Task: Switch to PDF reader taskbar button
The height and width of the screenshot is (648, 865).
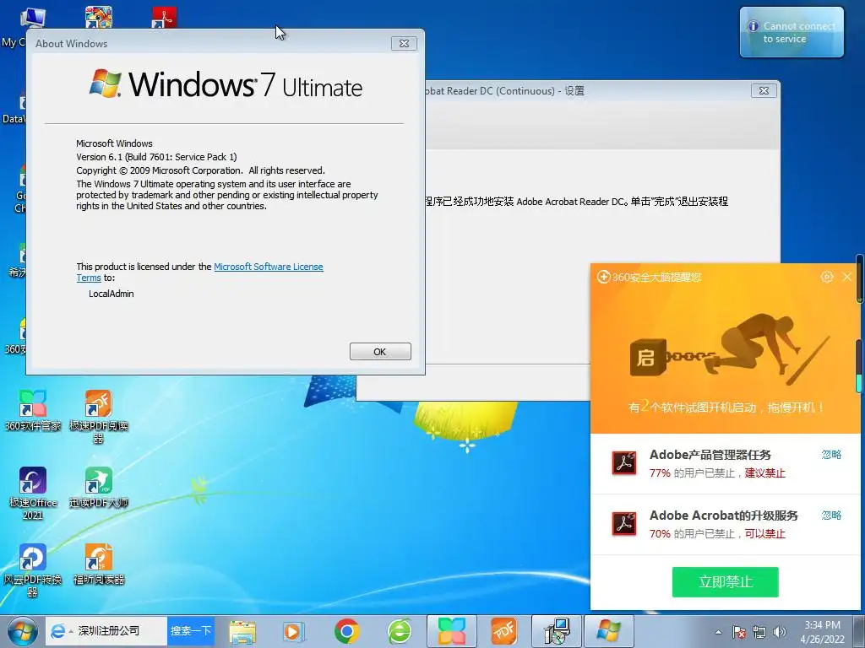Action: pos(503,631)
